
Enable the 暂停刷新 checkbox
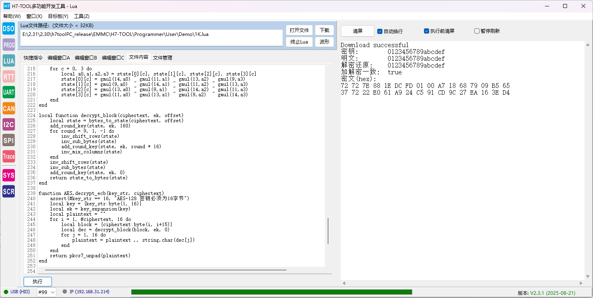(477, 31)
